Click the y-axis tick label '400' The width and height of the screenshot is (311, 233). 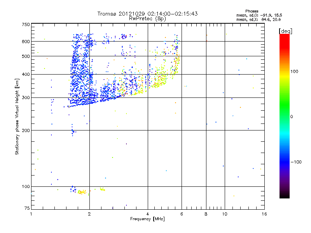pyautogui.click(x=26, y=75)
